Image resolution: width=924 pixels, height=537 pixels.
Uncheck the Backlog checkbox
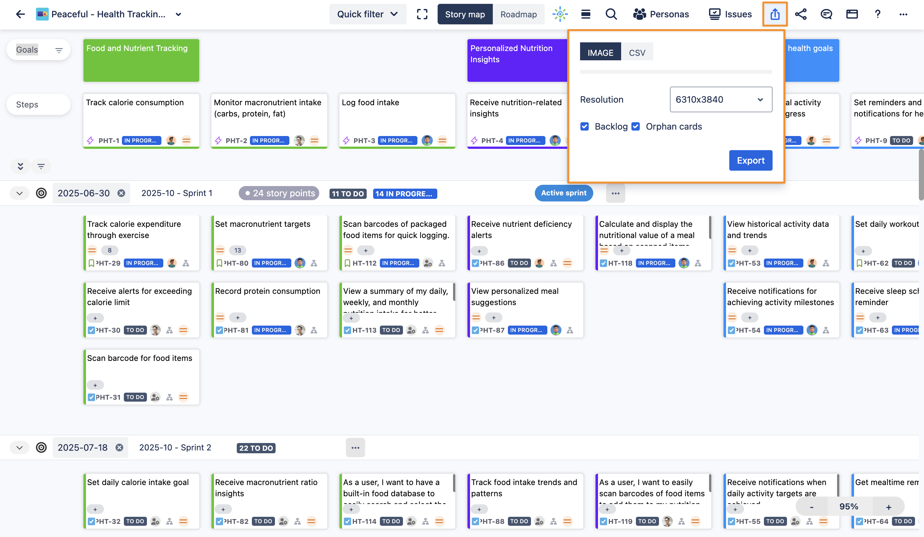tap(585, 126)
